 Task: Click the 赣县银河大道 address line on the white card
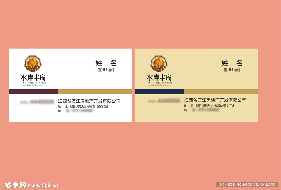tap(83, 107)
